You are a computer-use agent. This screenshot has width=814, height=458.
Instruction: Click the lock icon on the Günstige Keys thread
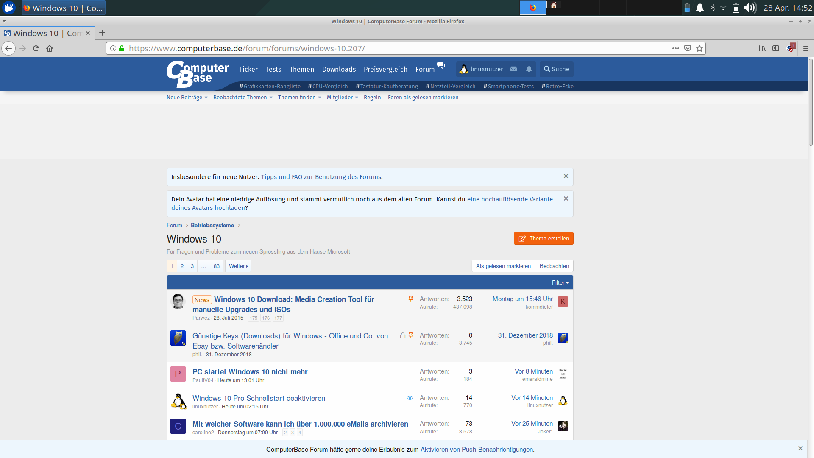402,335
